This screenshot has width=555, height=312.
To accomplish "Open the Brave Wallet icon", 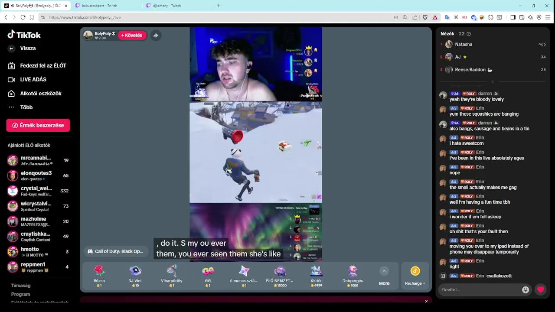I will (522, 17).
